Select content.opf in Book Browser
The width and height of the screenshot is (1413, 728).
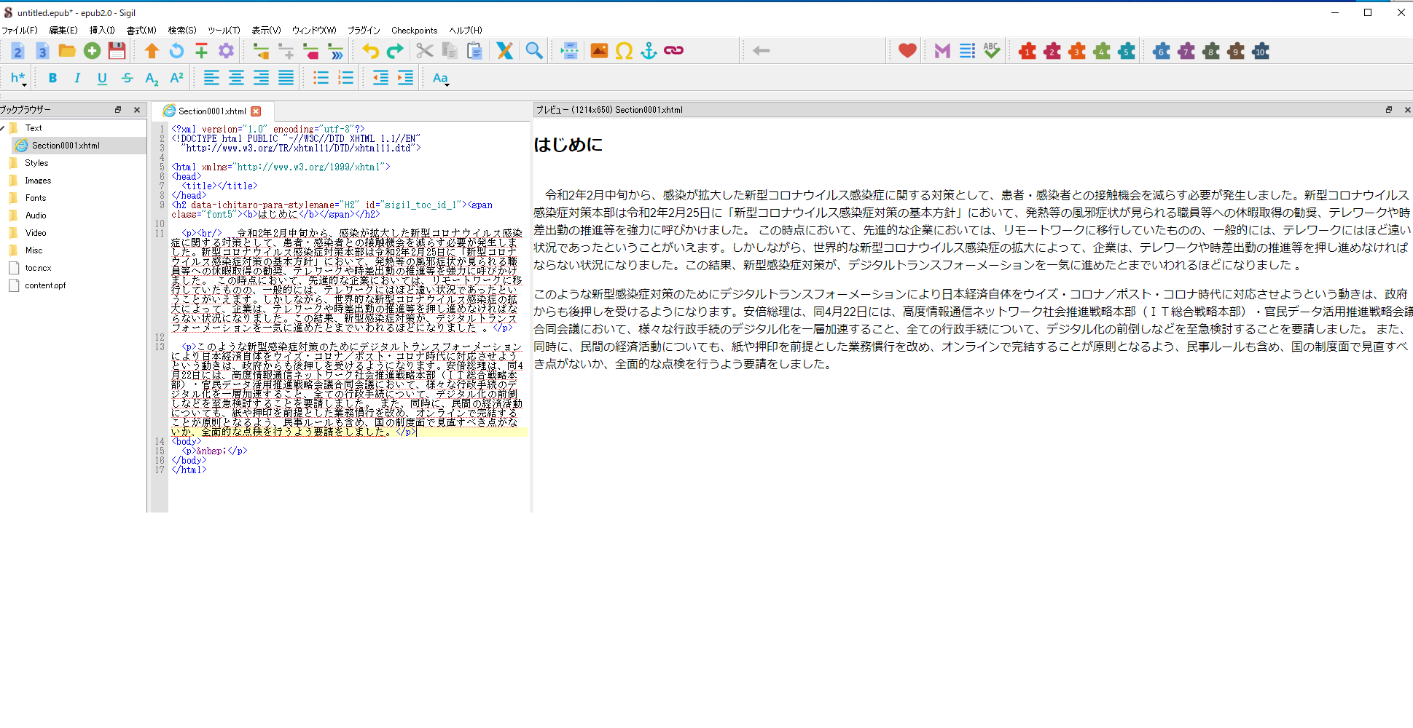tap(45, 285)
